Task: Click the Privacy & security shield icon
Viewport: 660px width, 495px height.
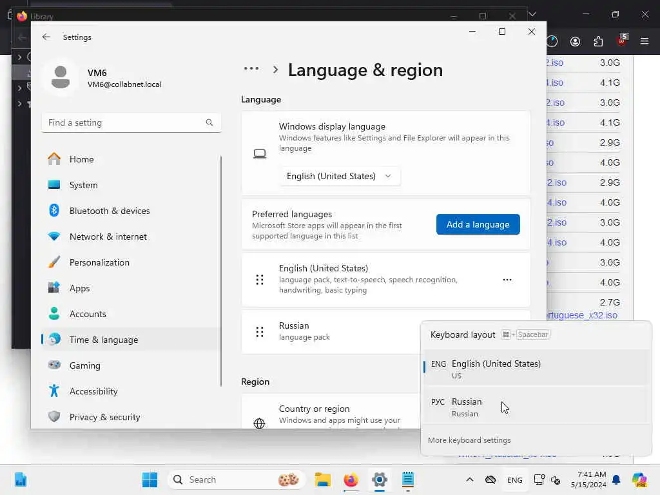Action: pyautogui.click(x=54, y=417)
